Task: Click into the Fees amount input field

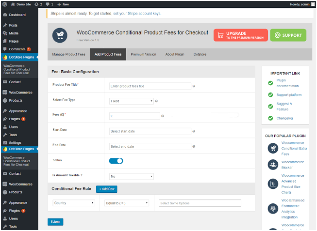Action: [134, 116]
